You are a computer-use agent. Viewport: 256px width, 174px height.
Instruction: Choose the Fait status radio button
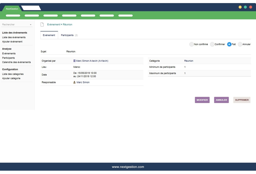click(229, 44)
